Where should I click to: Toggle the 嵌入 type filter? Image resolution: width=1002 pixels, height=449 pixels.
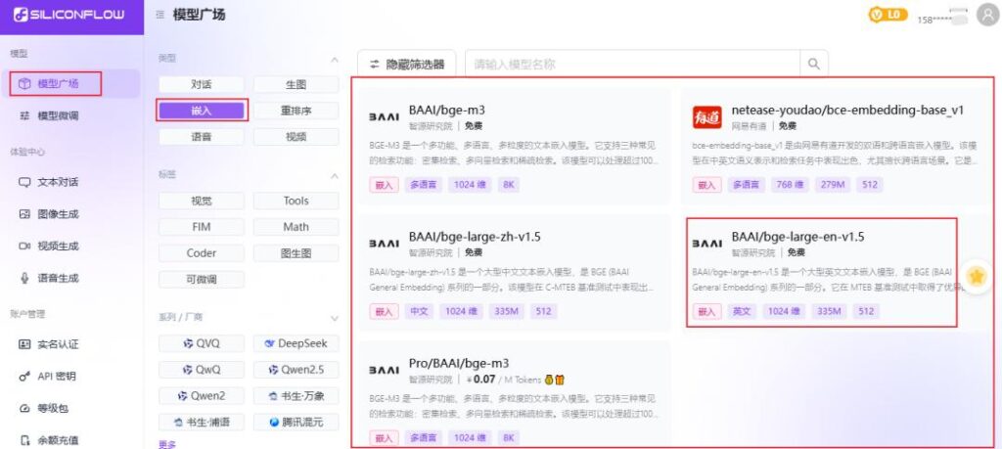[202, 111]
